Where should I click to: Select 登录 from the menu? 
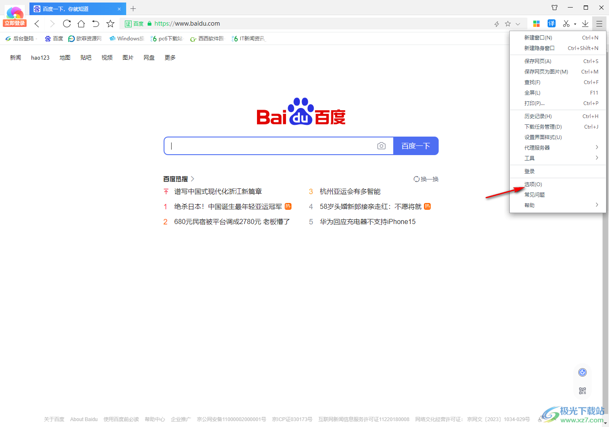point(558,171)
